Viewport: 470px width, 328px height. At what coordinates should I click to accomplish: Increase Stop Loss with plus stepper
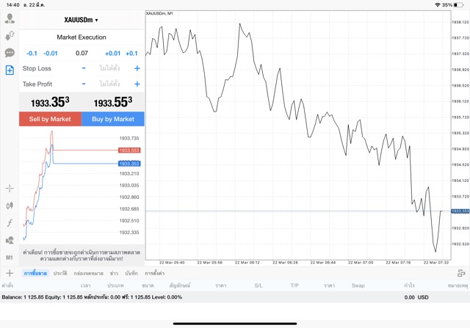point(137,68)
